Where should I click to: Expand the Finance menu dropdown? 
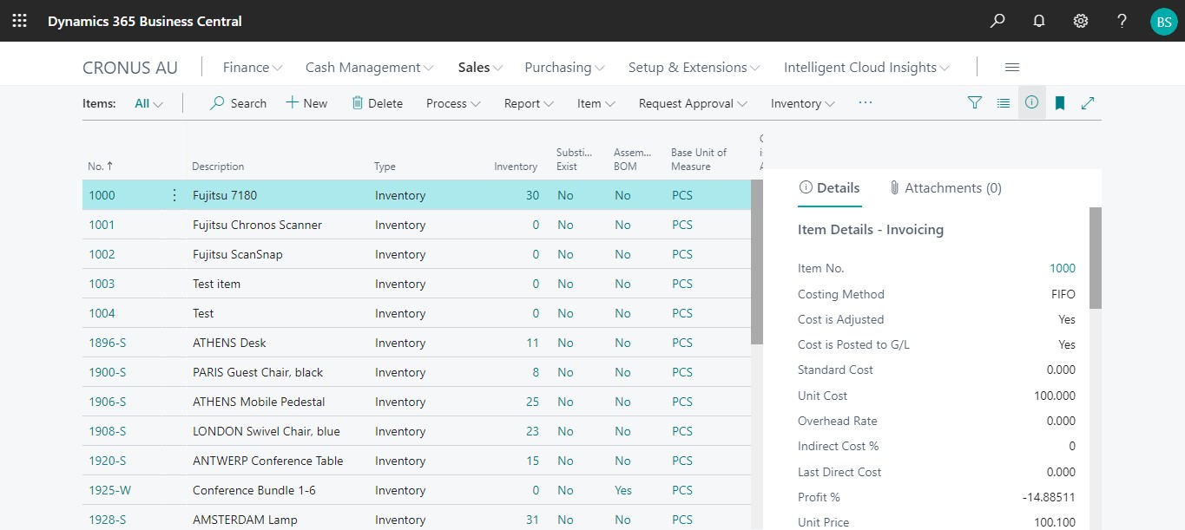(x=252, y=68)
